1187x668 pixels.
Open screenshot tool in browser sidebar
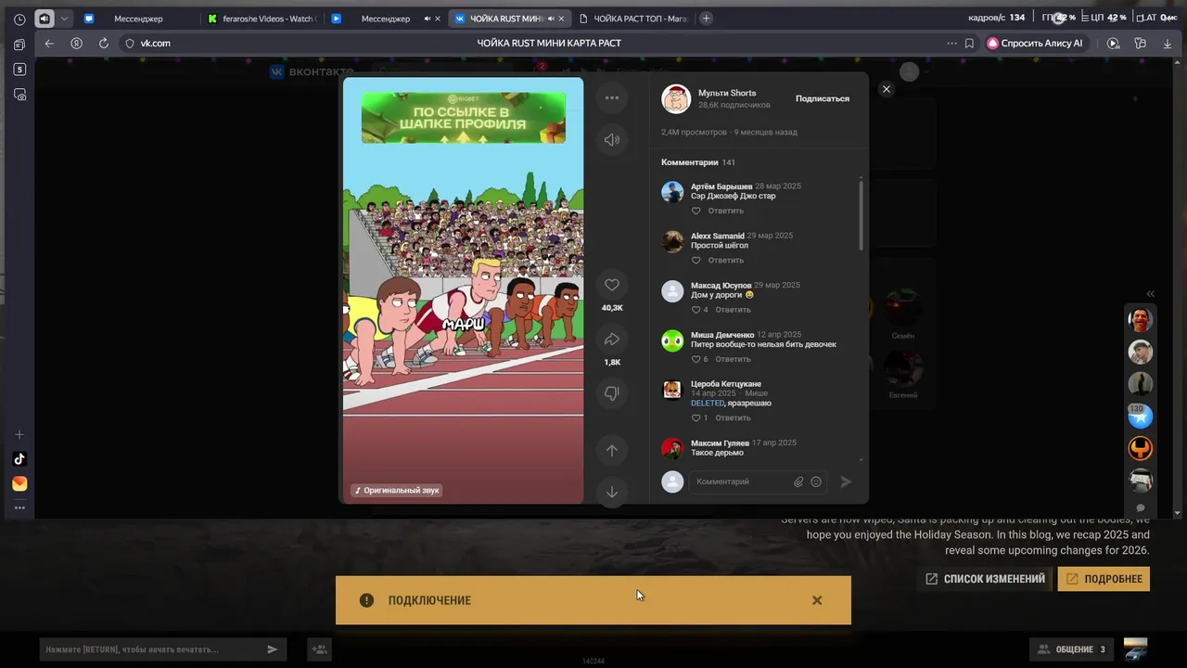click(19, 95)
